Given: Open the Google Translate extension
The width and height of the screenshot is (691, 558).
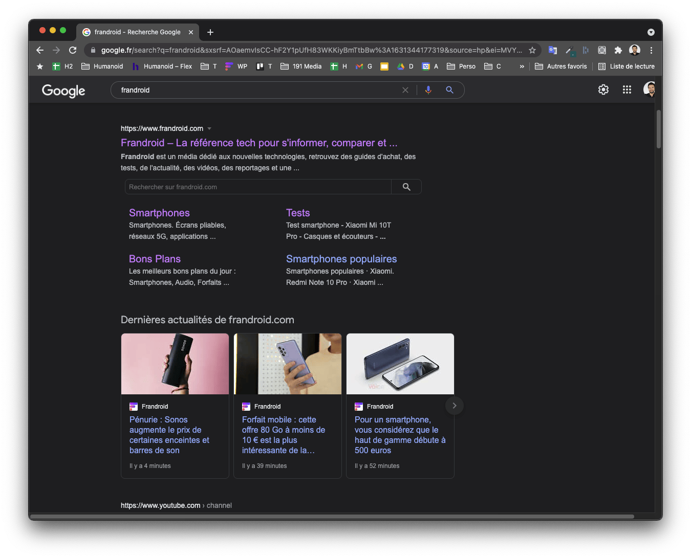Looking at the screenshot, I should [553, 50].
